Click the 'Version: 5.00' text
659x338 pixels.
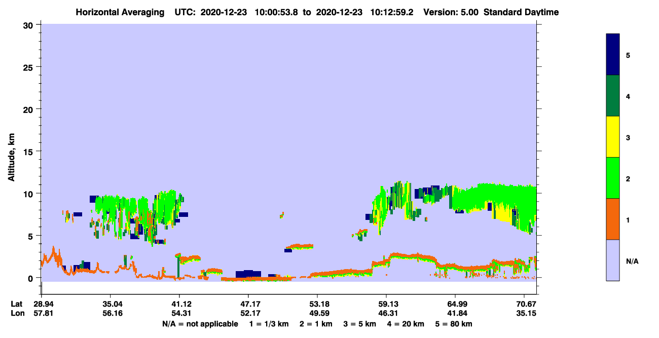click(452, 12)
